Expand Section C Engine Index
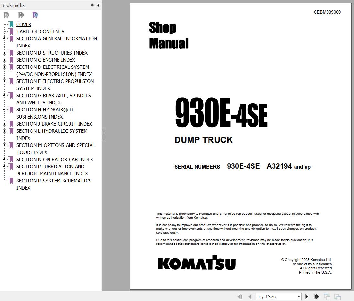 [x=4, y=60]
